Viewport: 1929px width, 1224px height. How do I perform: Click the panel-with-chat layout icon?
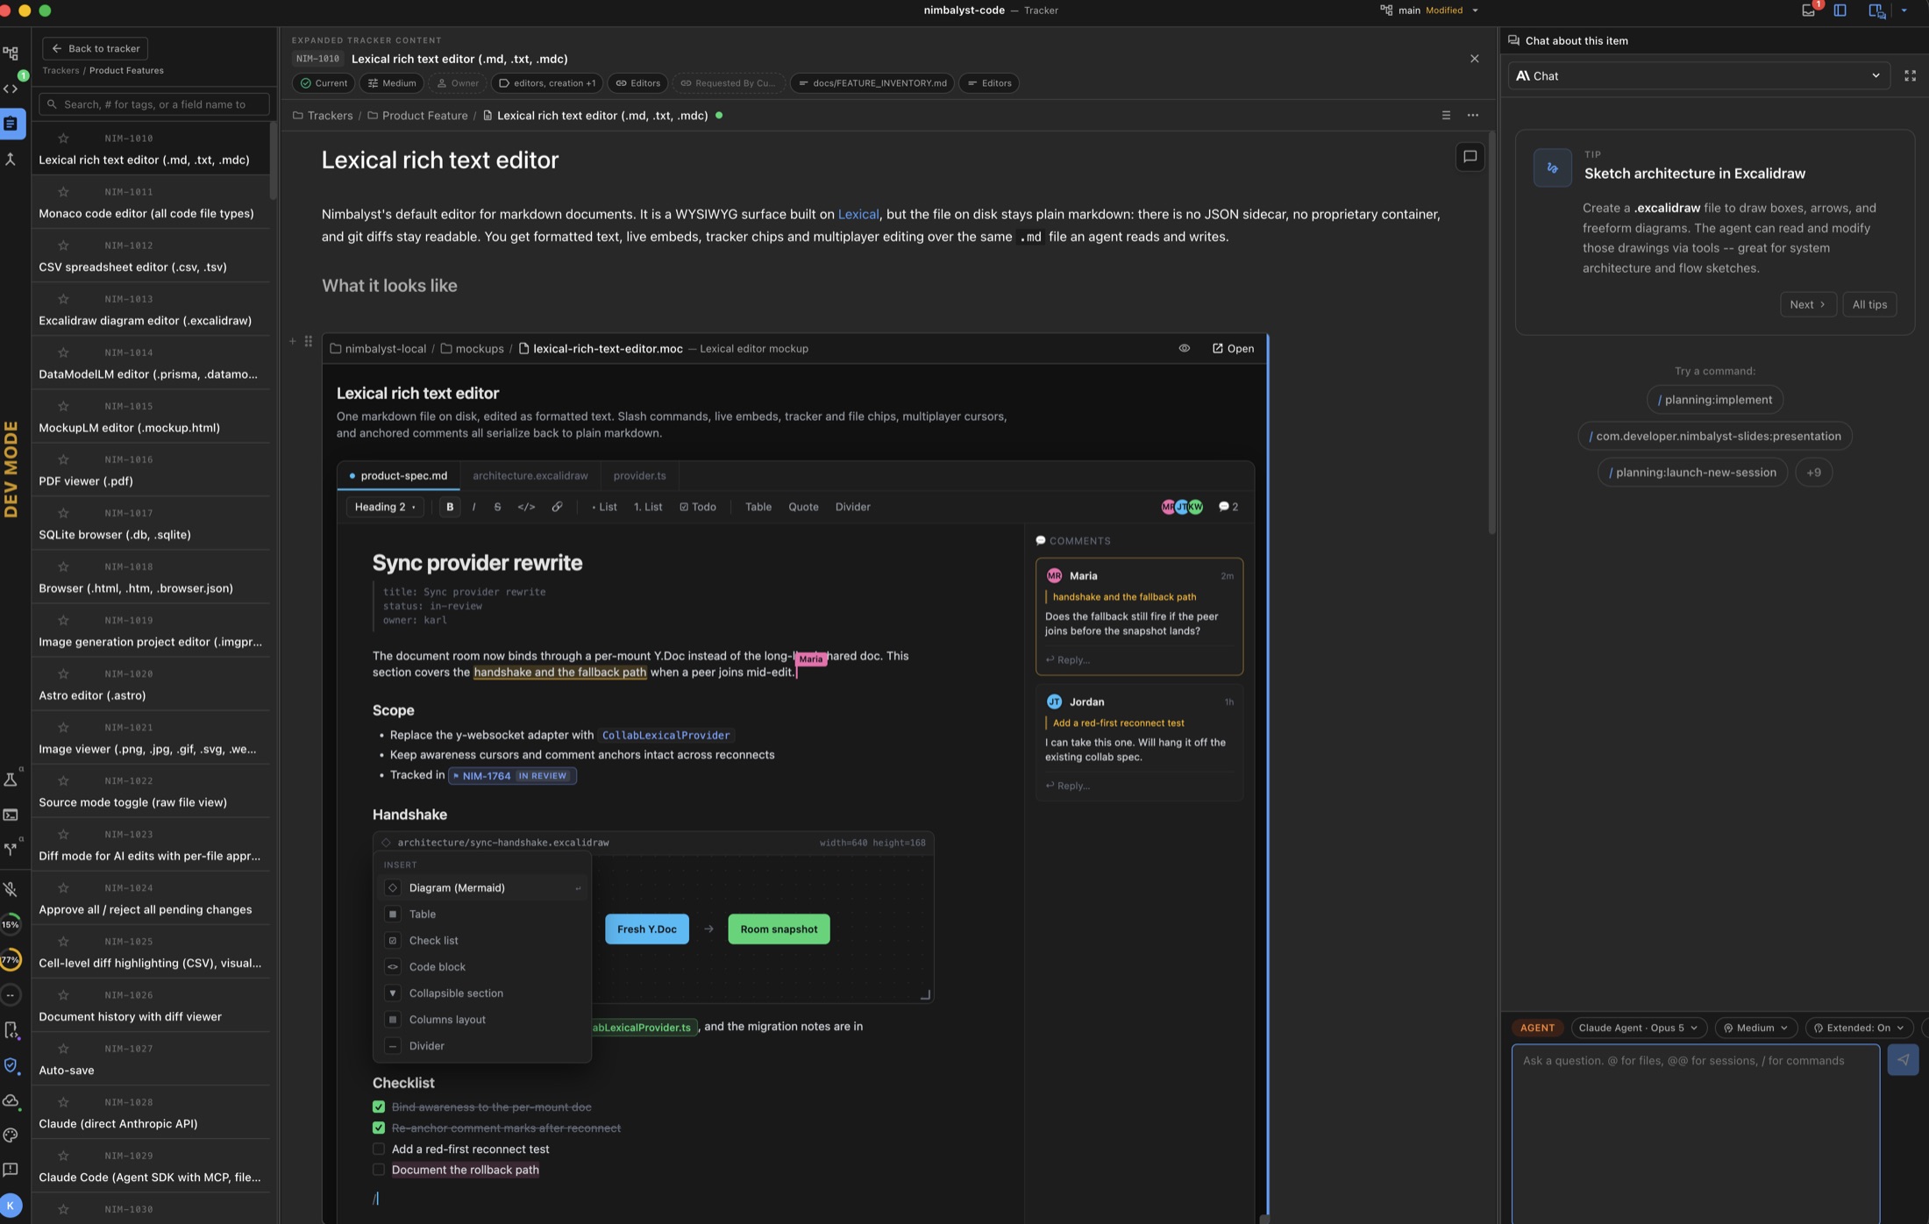tap(1876, 11)
